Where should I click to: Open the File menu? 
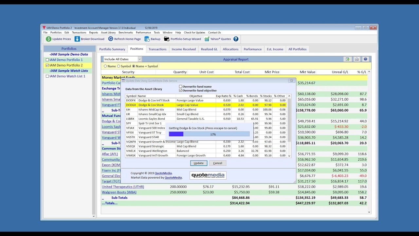pos(46,32)
